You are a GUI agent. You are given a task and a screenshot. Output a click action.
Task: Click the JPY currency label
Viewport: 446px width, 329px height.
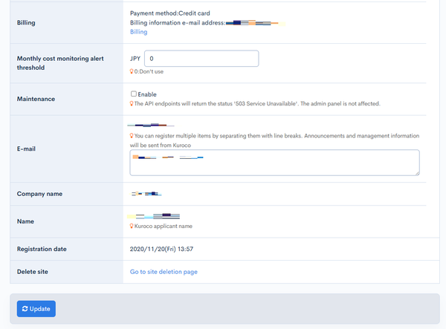[x=135, y=59]
